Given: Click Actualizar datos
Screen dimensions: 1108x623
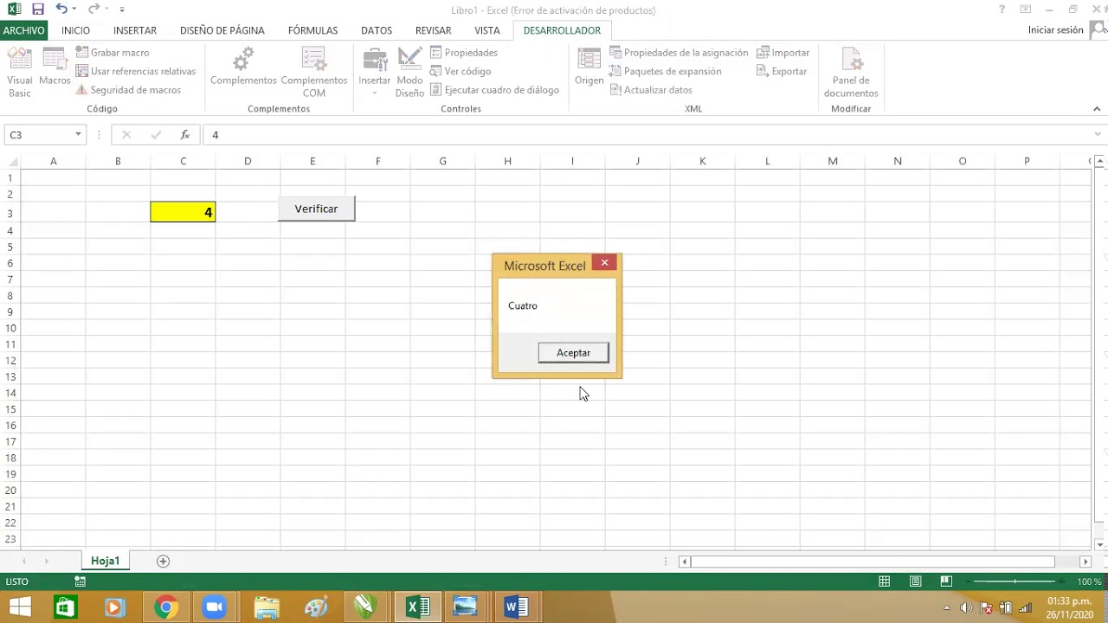Looking at the screenshot, I should pyautogui.click(x=651, y=90).
